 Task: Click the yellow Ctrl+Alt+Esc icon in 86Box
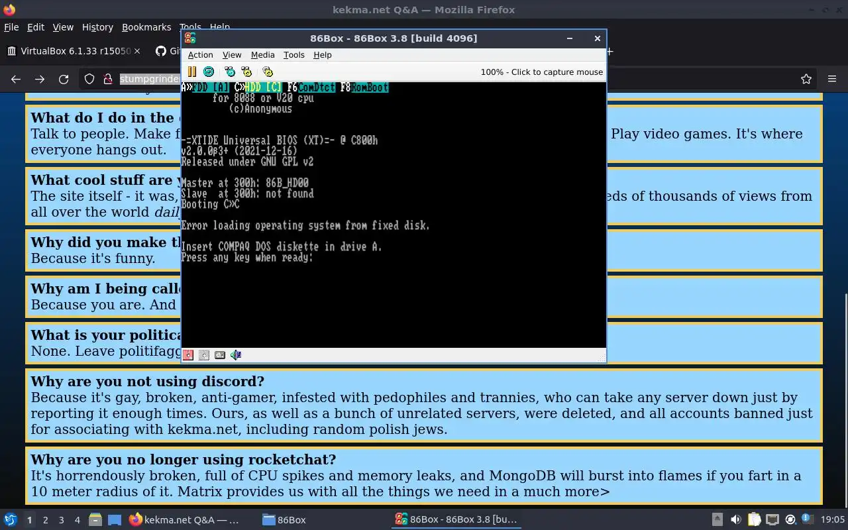pos(246,72)
